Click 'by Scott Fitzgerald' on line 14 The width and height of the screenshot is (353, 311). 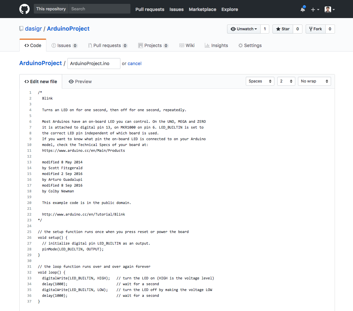tap(62, 168)
